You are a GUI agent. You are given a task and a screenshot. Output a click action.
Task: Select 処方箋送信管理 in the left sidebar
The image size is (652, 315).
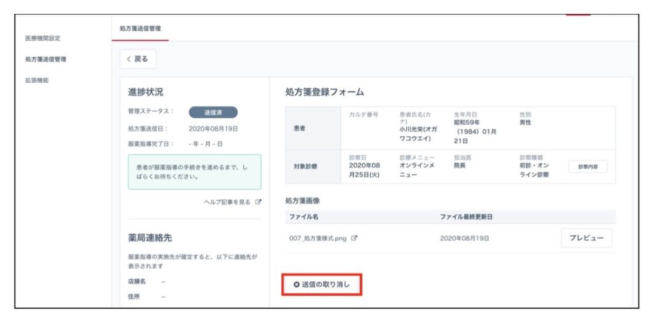coord(45,60)
